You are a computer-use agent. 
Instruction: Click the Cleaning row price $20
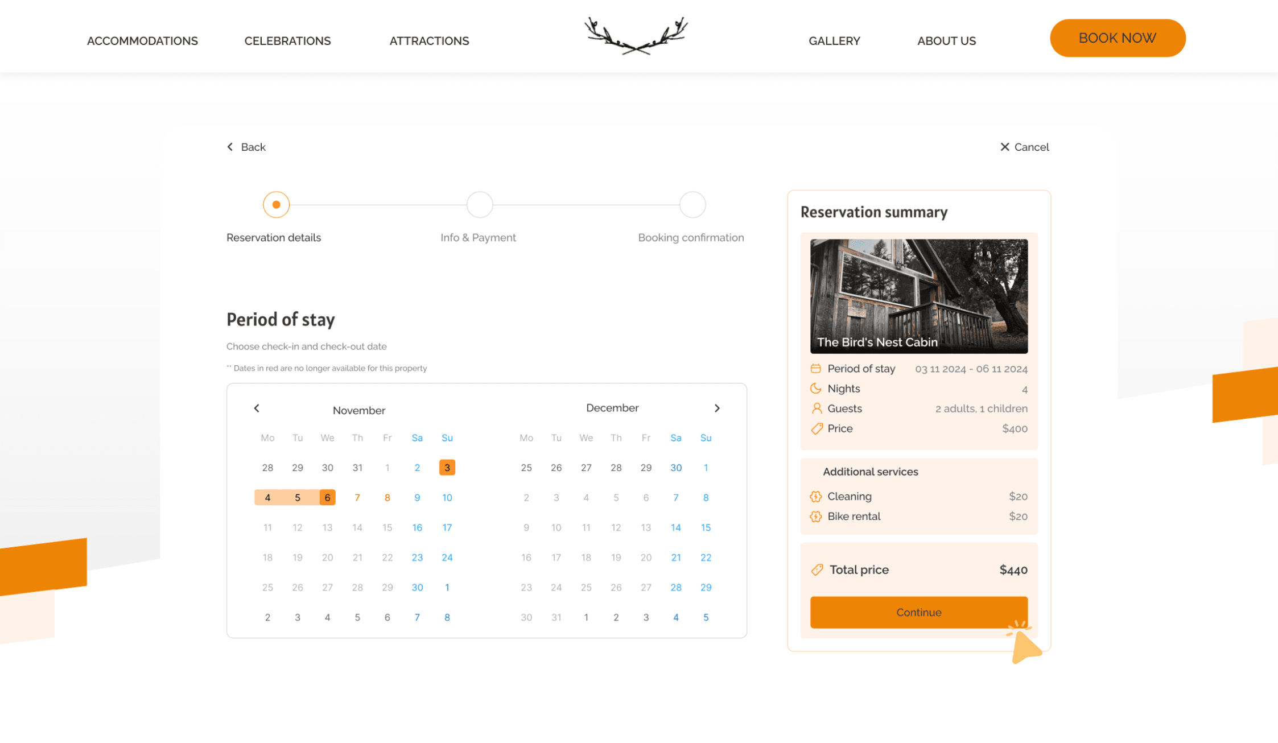click(1018, 496)
